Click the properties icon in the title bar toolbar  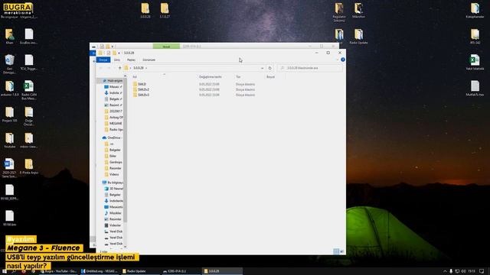tap(109, 53)
